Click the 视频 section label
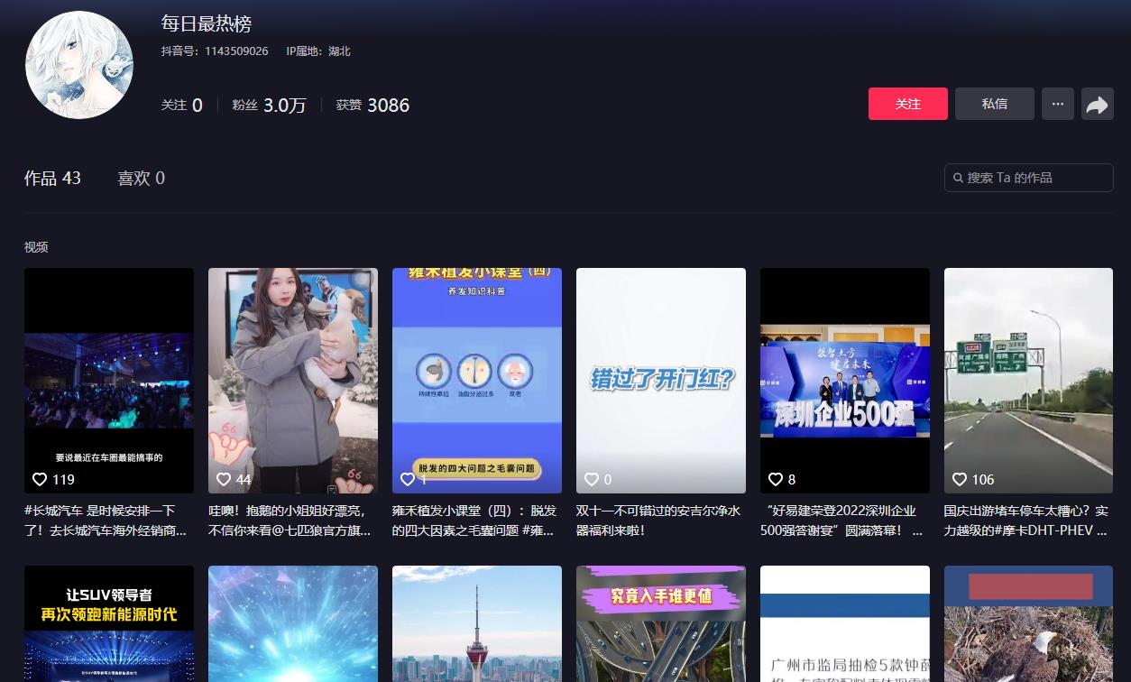Viewport: 1131px width, 682px height. click(x=36, y=247)
